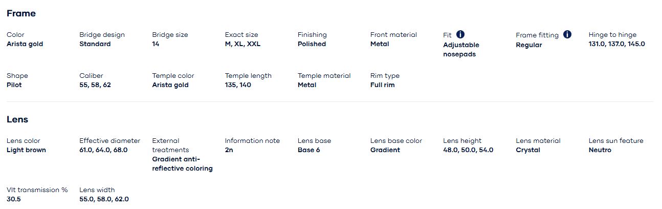Select the Hinge to hinge measurements
The image size is (662, 209).
point(616,44)
